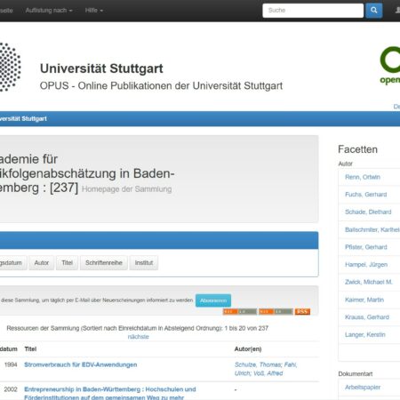Click the magnifier search button
This screenshot has width=400, height=400.
point(373,11)
